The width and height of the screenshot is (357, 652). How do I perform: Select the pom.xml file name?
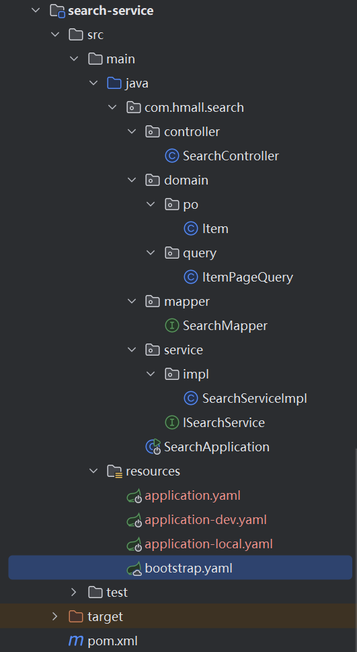[x=112, y=641]
